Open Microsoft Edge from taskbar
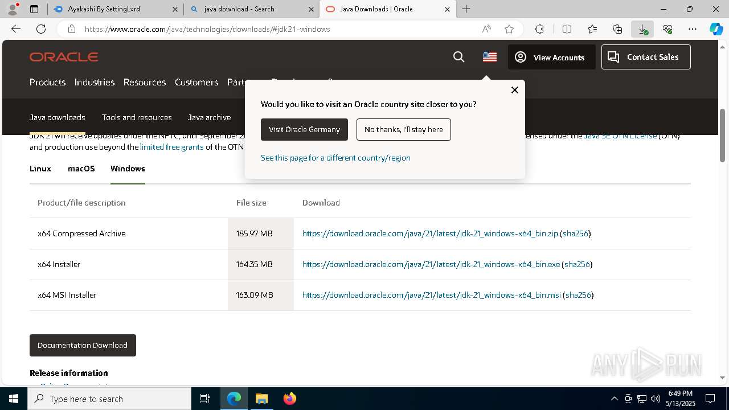 (x=234, y=399)
